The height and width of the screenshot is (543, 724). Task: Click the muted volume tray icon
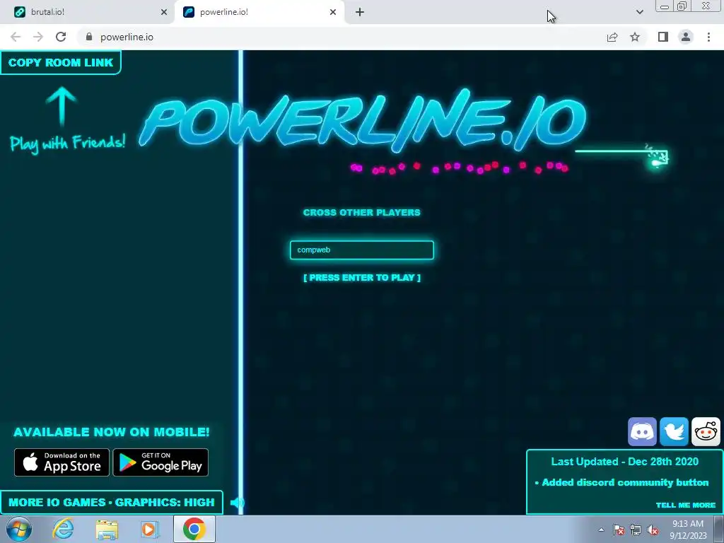653,530
